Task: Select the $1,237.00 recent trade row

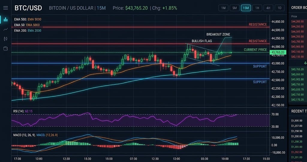Action: point(297,126)
